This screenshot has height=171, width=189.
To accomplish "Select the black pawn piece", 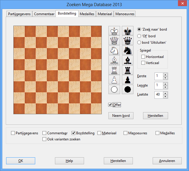I will 128,80.
